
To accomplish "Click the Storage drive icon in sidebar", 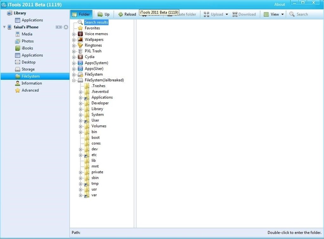I will point(18,69).
